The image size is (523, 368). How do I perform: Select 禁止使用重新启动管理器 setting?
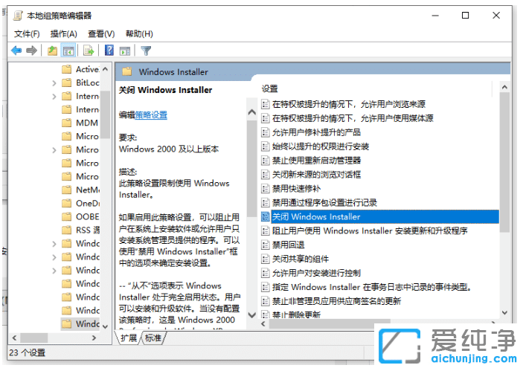click(316, 161)
